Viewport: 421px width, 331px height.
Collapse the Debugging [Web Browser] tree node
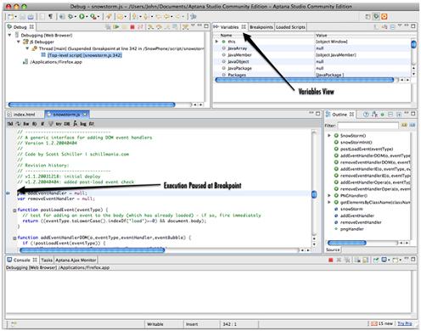click(10, 35)
